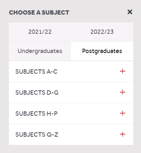The height and width of the screenshot is (153, 141).
Task: Pick the 2022/23 entry year option
Action: click(x=102, y=32)
